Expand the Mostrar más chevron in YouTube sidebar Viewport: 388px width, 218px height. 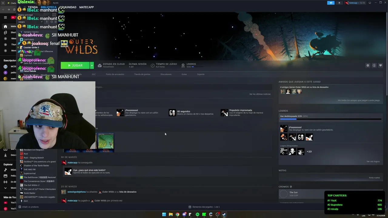5,188
